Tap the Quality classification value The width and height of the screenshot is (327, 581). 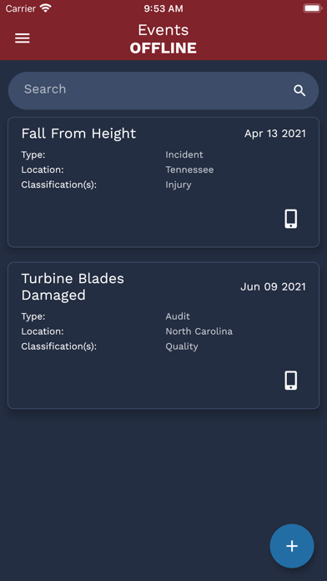(x=182, y=346)
